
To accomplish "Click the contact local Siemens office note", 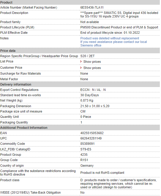I will [x=113, y=44].
